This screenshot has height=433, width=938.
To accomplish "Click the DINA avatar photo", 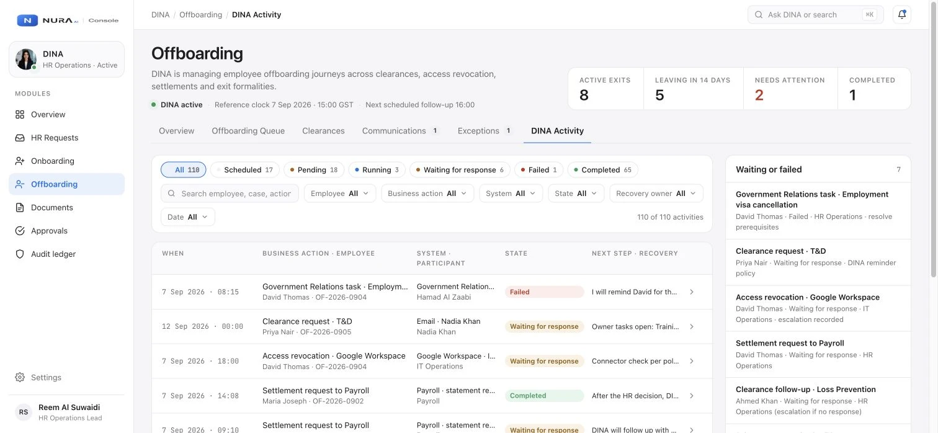I will point(26,60).
